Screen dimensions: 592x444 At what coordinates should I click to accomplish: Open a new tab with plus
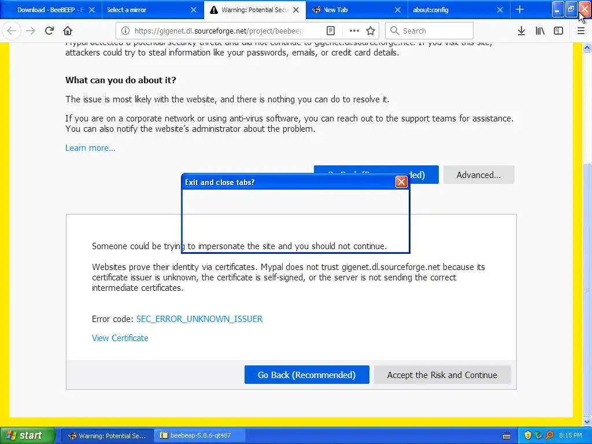[520, 9]
